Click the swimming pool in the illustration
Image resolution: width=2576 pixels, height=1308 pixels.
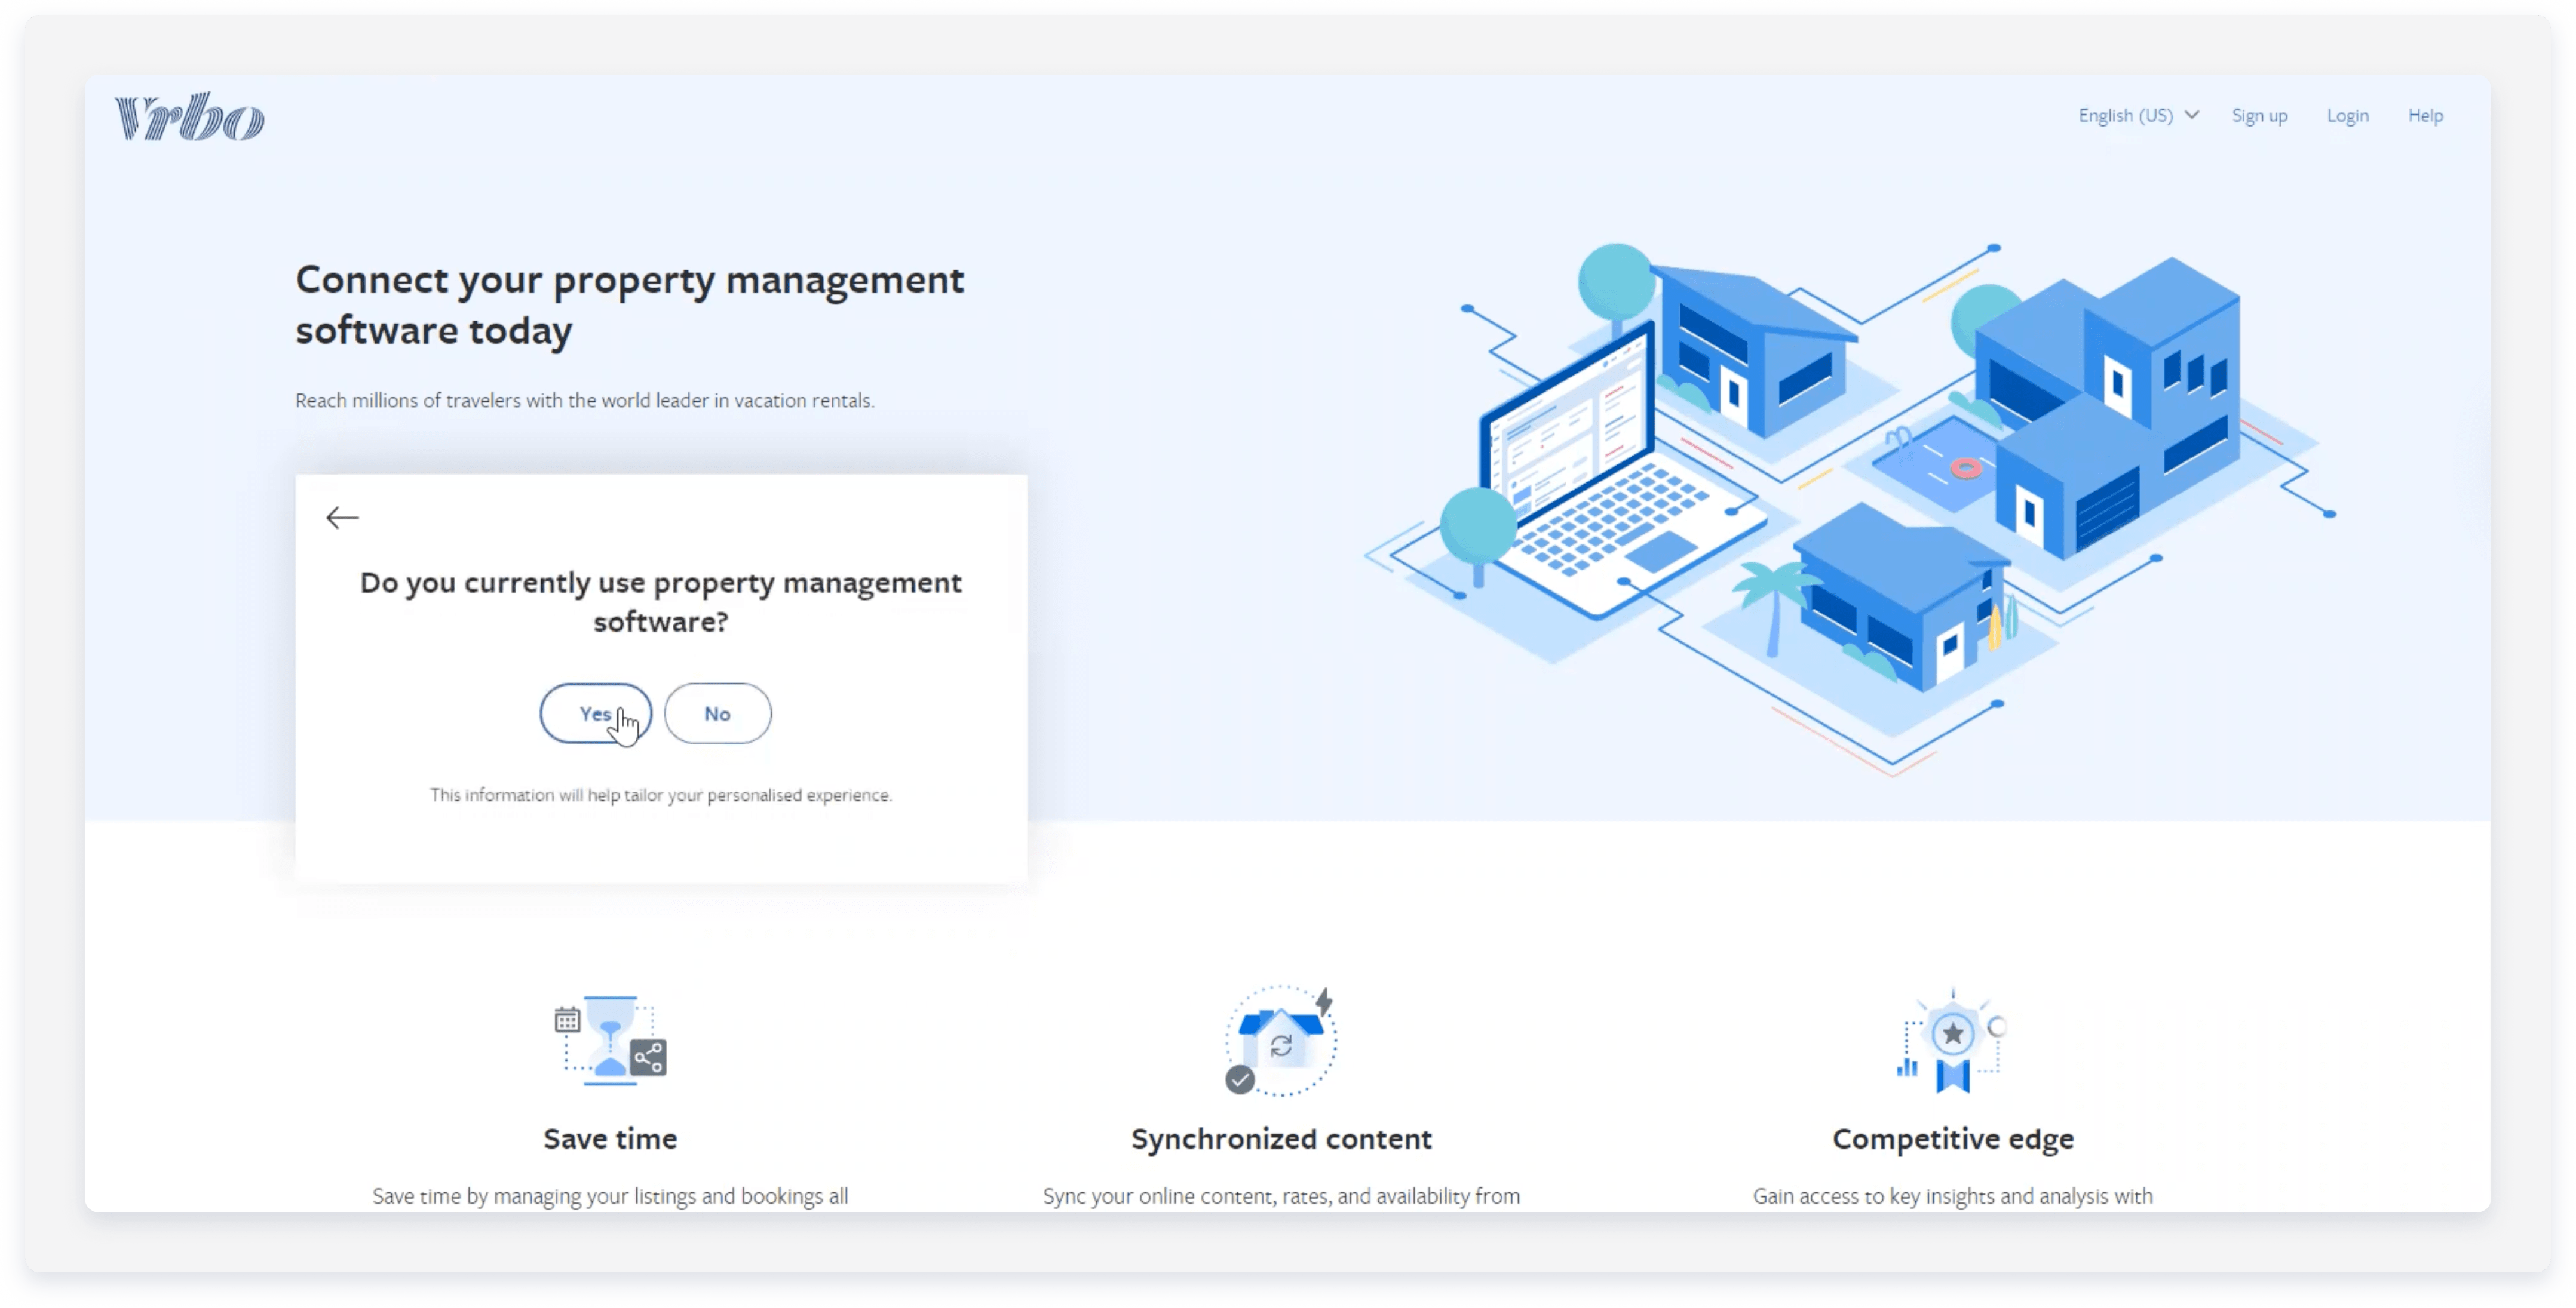[x=1935, y=461]
